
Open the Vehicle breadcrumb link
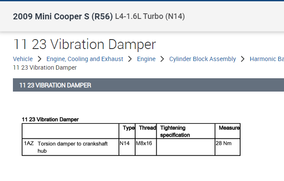click(x=23, y=59)
